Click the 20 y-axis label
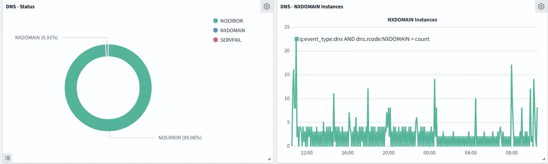The width and height of the screenshot is (548, 164). click(287, 51)
